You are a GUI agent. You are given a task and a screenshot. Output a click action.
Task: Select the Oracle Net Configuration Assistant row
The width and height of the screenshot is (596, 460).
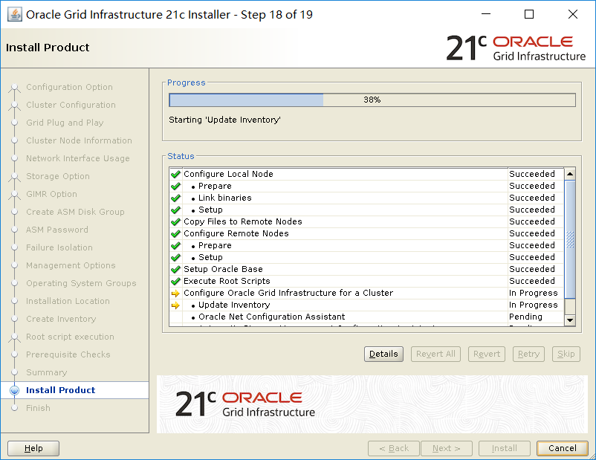[366, 317]
